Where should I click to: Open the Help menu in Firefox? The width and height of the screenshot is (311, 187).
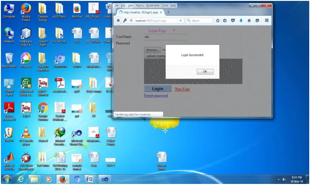tap(173, 6)
